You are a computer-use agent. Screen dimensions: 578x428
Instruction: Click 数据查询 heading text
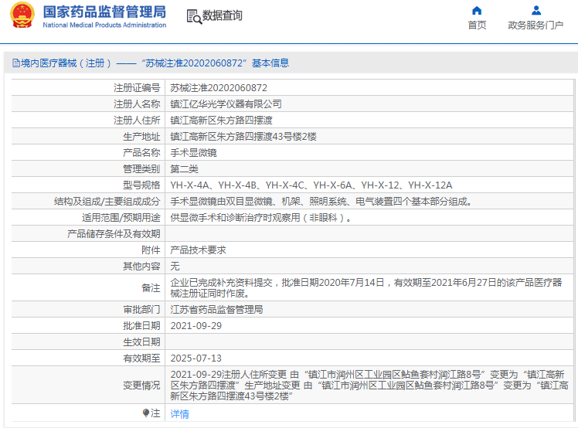click(x=223, y=15)
